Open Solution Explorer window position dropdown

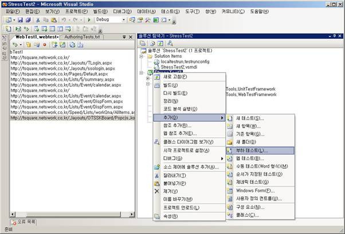(x=330, y=36)
